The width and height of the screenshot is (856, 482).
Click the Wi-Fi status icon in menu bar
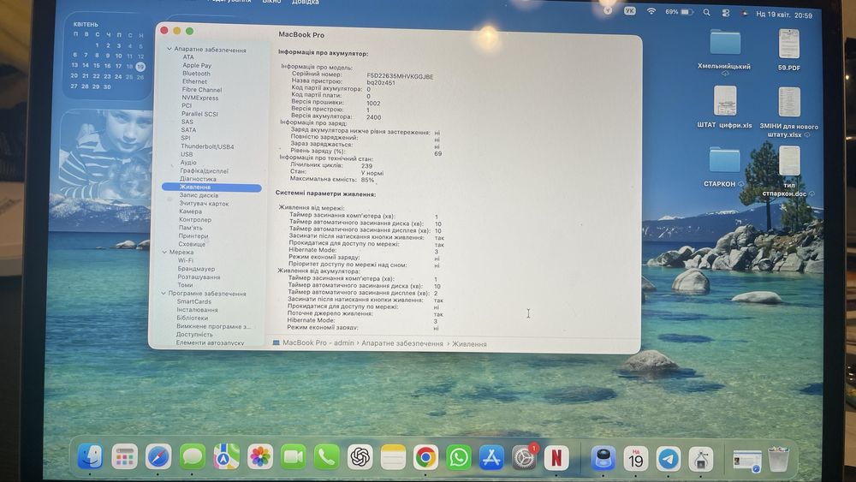point(651,11)
